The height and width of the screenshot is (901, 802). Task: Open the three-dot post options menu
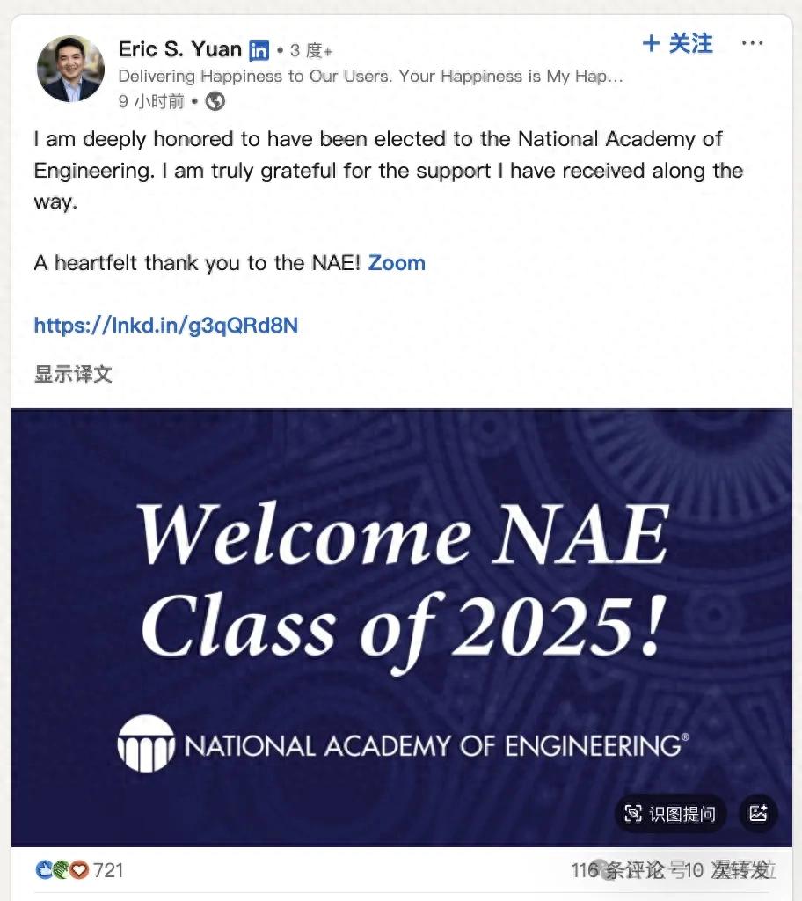(x=752, y=44)
